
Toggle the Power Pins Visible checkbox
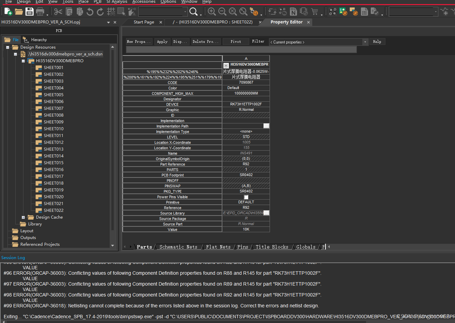(246, 197)
